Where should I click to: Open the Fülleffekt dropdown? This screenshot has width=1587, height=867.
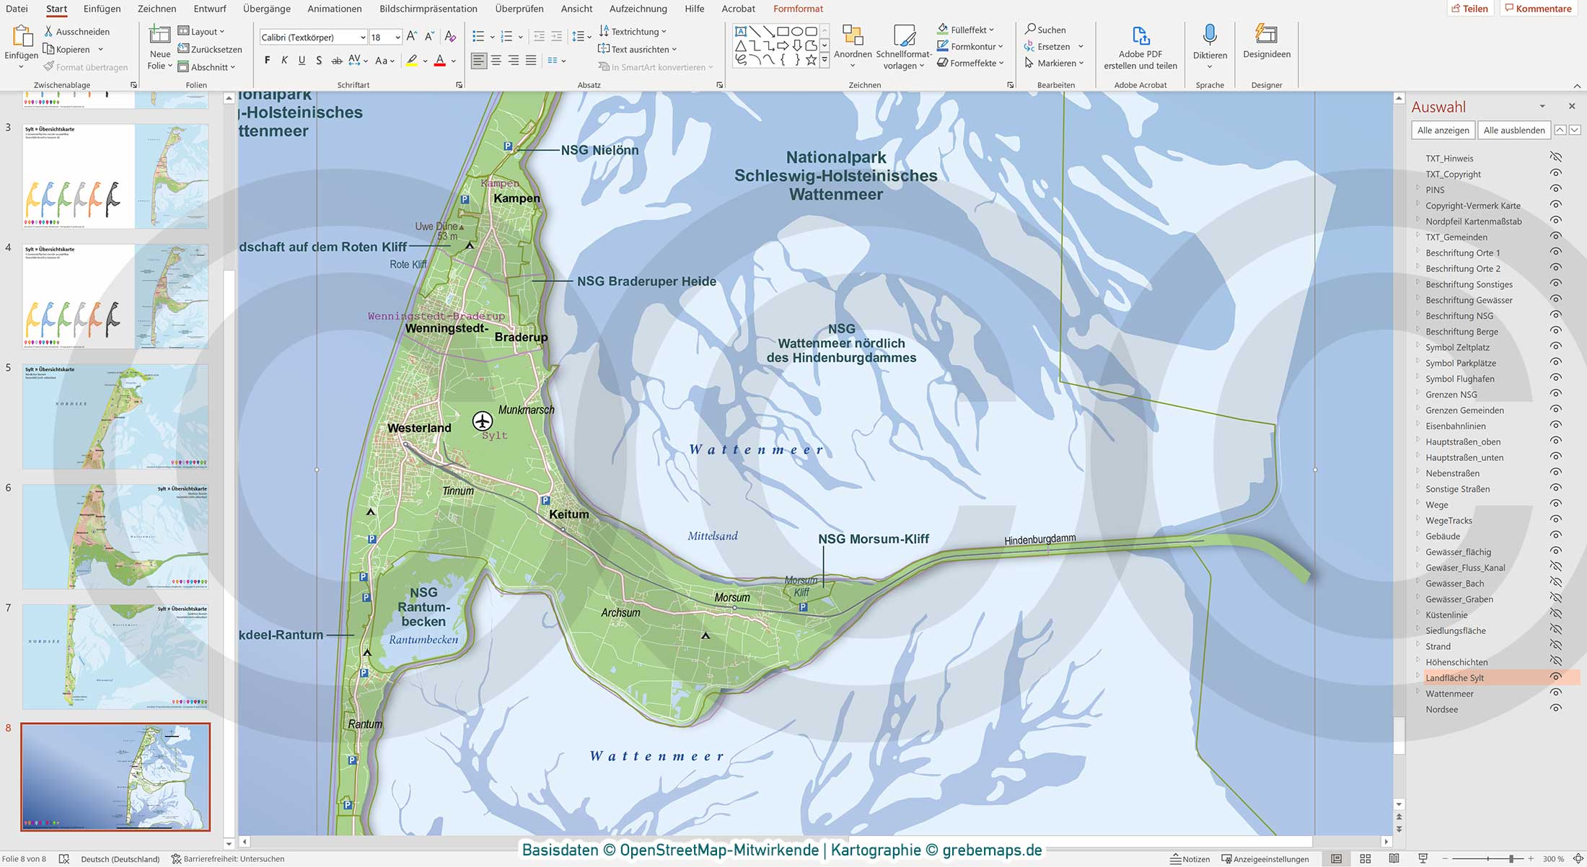coord(964,29)
